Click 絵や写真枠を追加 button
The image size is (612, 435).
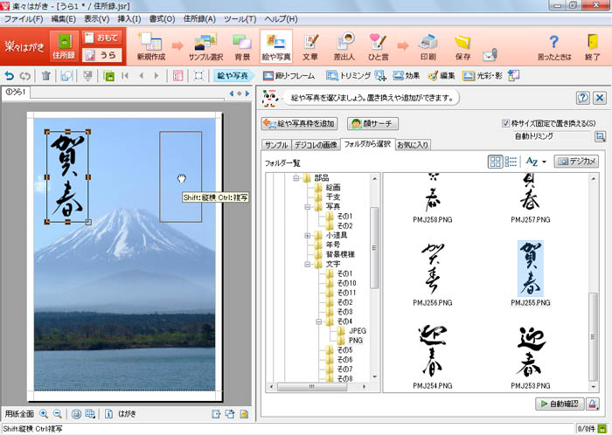300,124
